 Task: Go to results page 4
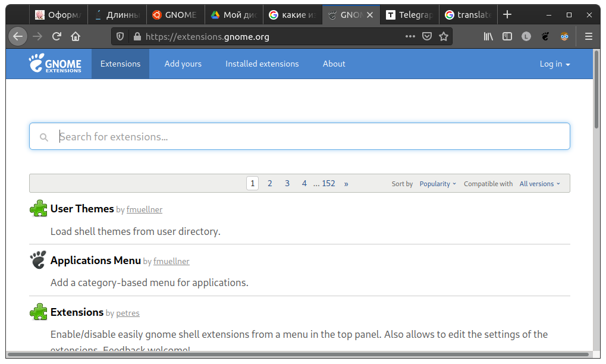click(304, 183)
